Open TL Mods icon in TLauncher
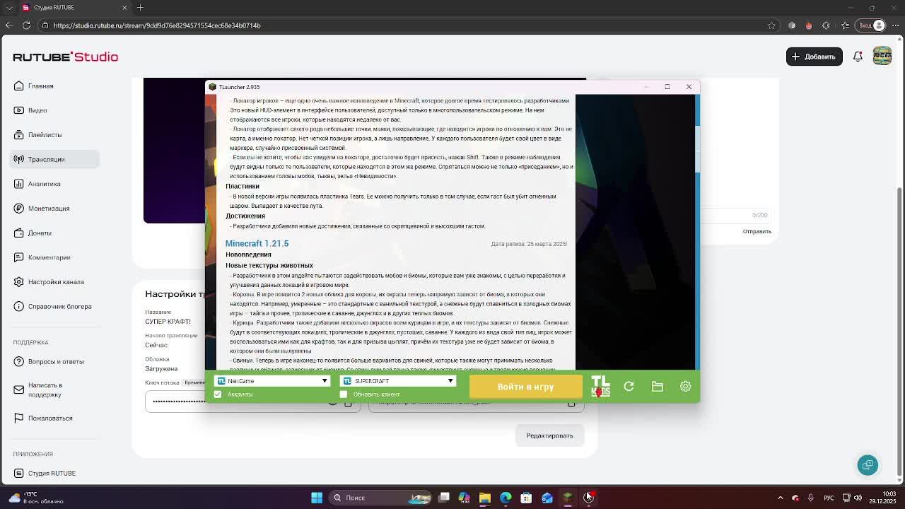905x509 pixels. pos(600,386)
